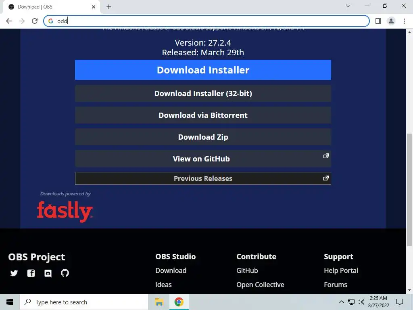Open the OBS Discord server icon
The width and height of the screenshot is (413, 310).
(x=48, y=273)
